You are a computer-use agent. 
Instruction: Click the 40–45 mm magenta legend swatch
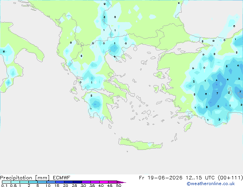point(104,182)
